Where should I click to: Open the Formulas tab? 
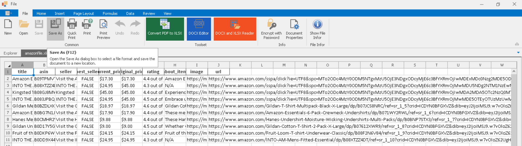[x=110, y=13]
